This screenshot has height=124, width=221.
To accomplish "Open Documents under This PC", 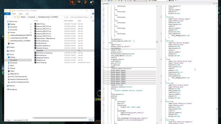I will click(x=14, y=60).
